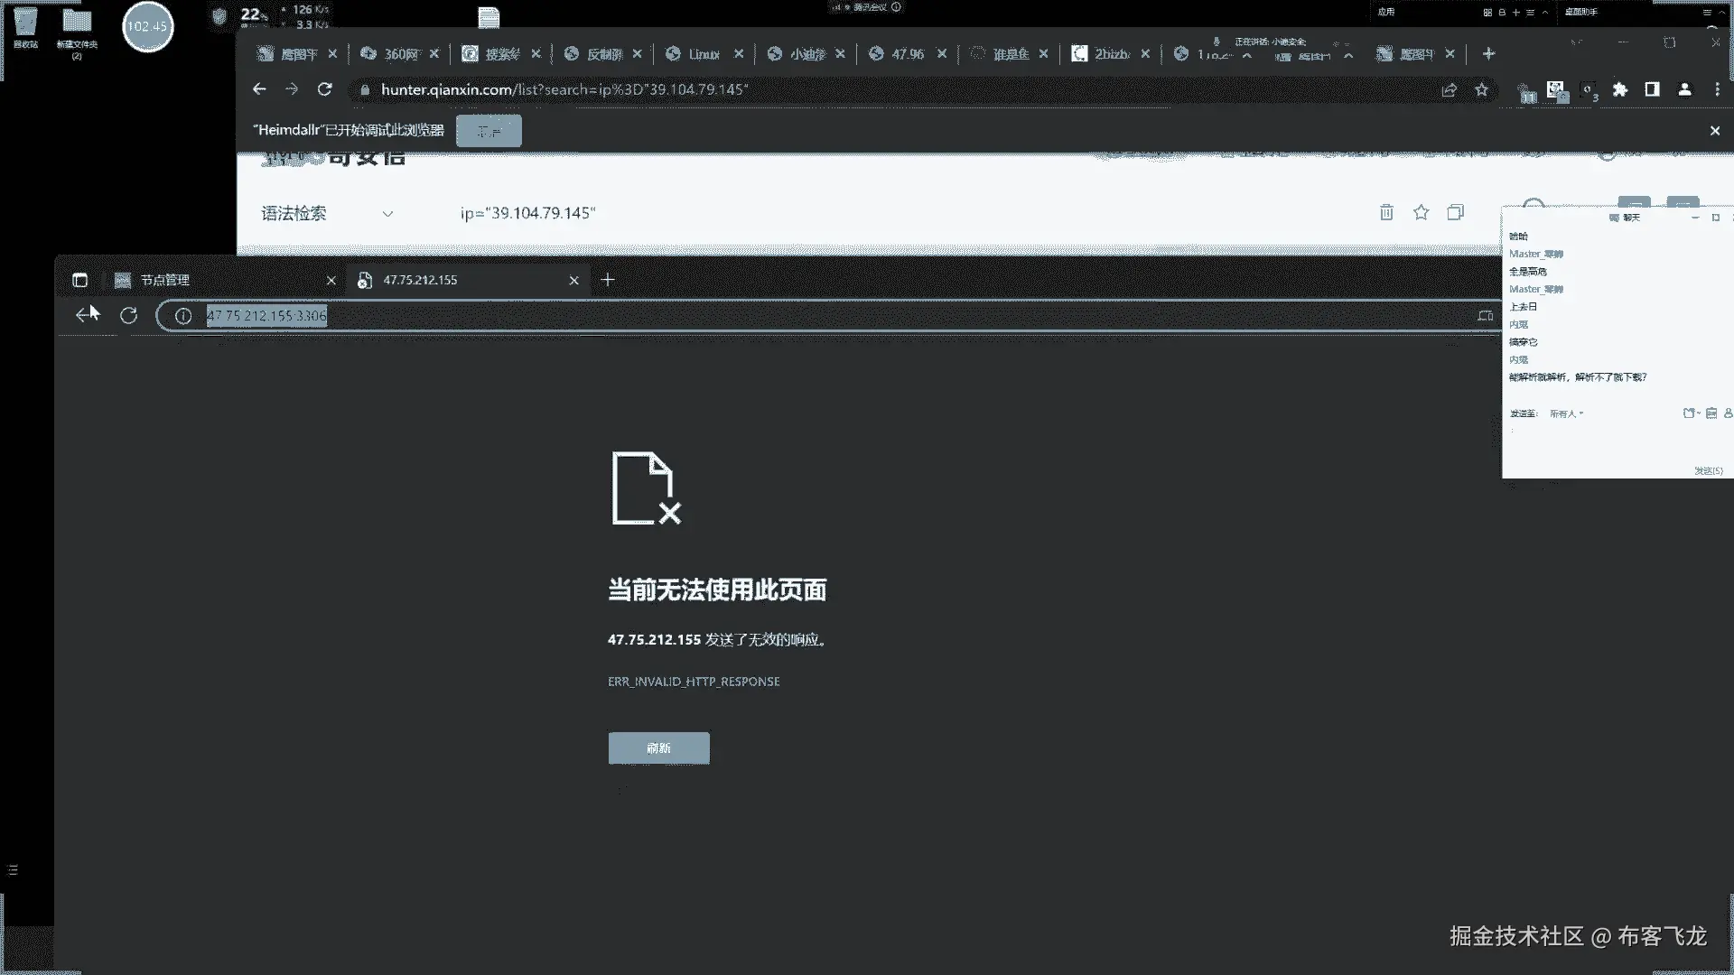Favorite query with the star near search box
The image size is (1734, 975).
[x=1421, y=212]
